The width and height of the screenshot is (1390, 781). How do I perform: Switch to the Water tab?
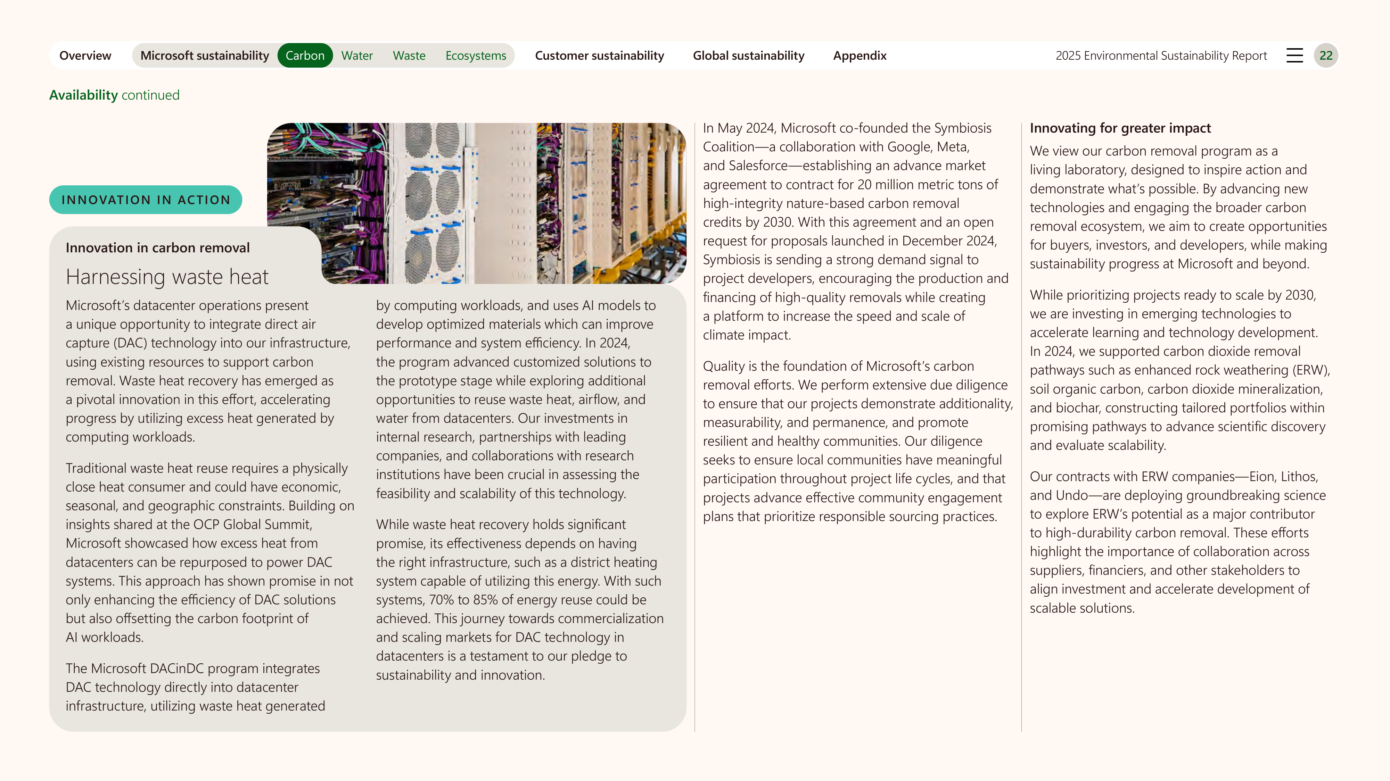point(357,56)
